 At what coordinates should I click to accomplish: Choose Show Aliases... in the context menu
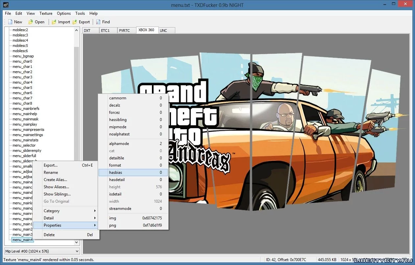pos(66,187)
